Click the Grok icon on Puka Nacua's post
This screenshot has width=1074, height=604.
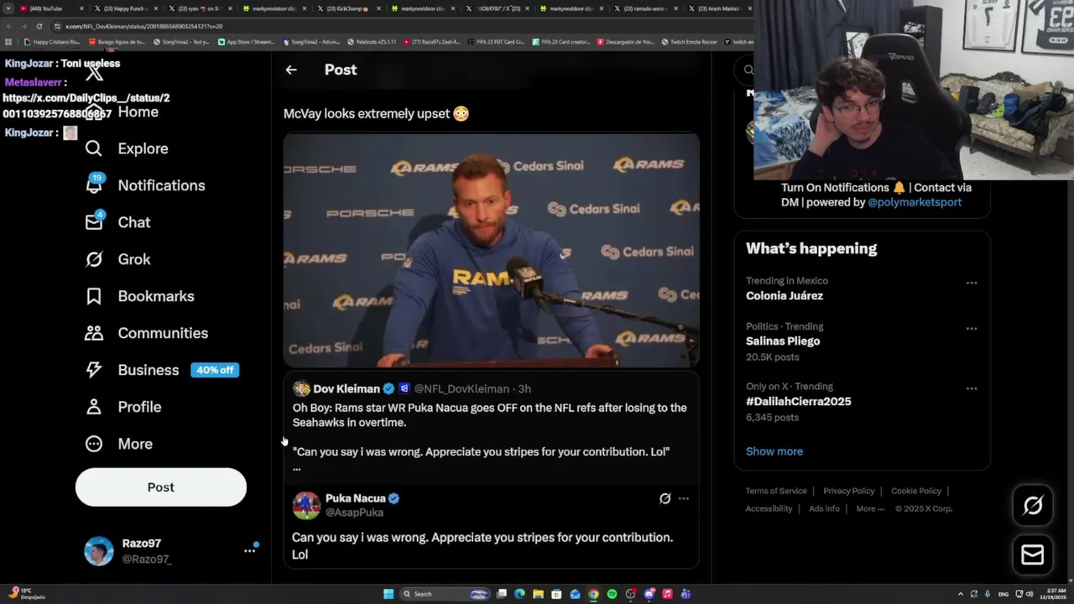coord(665,498)
